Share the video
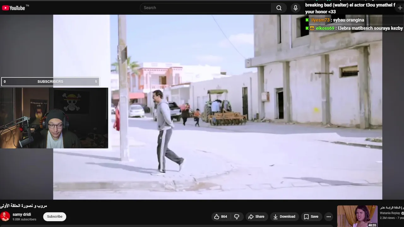The height and width of the screenshot is (227, 404). [x=256, y=217]
